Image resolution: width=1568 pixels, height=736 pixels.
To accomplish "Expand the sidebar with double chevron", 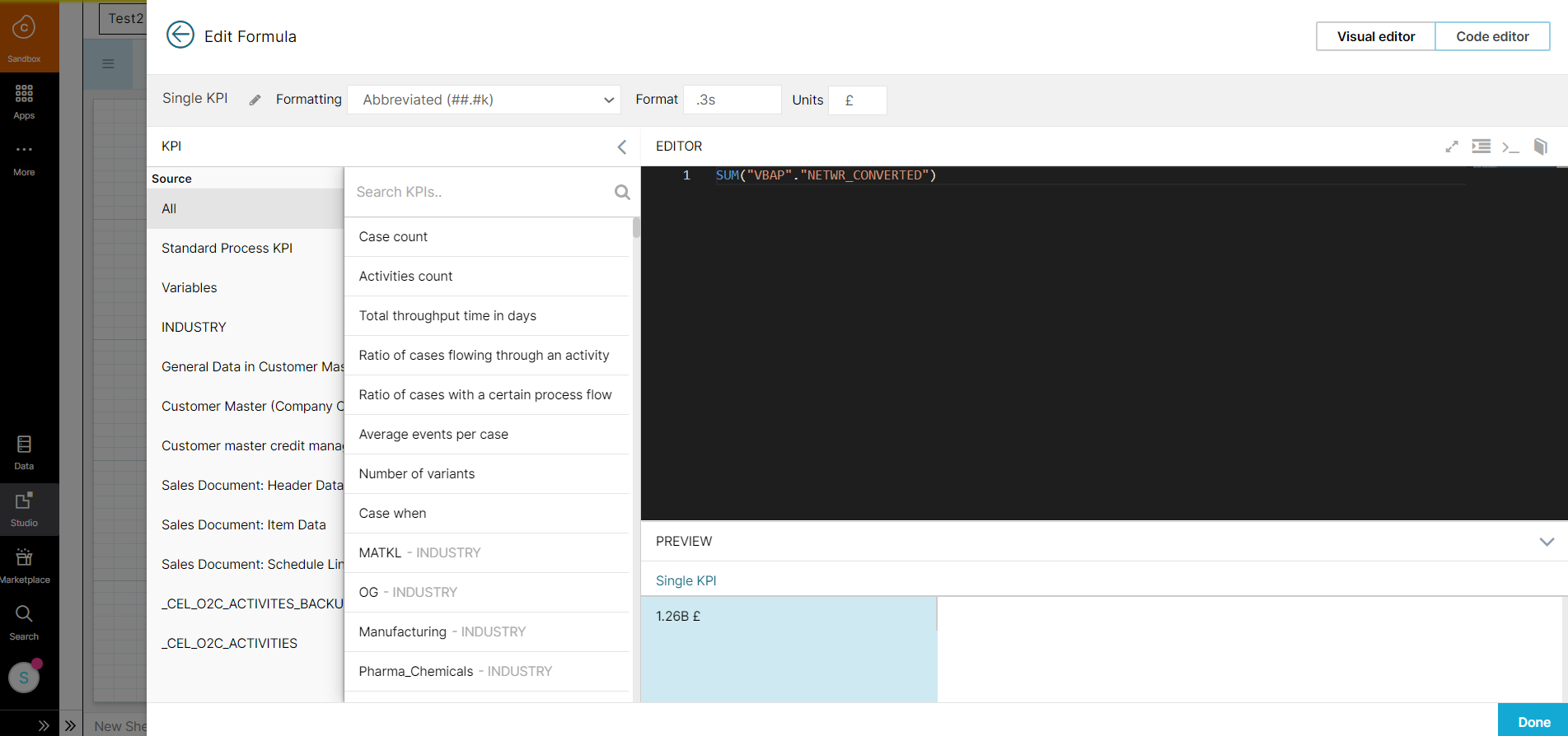I will 44,725.
